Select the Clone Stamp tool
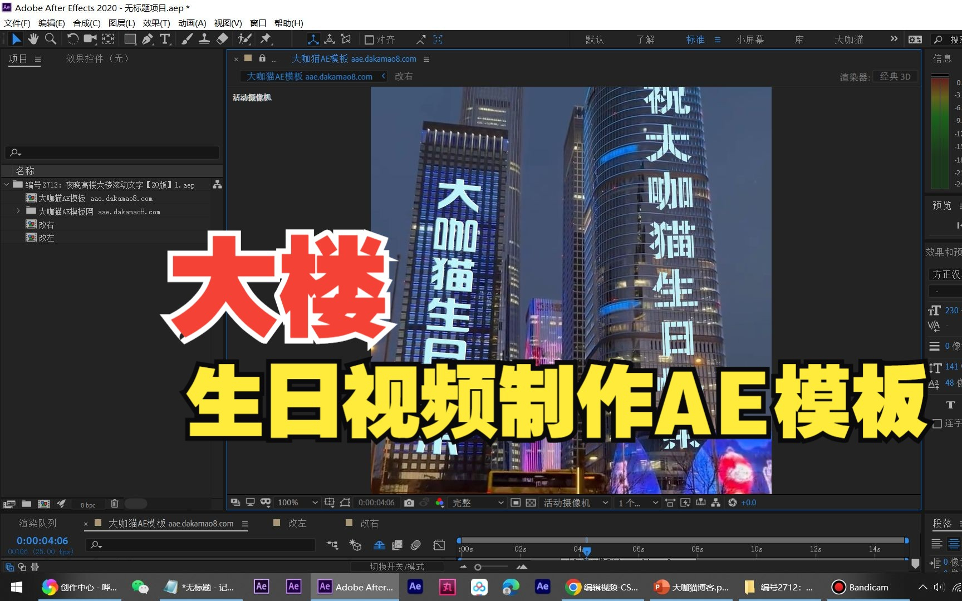 [x=204, y=39]
